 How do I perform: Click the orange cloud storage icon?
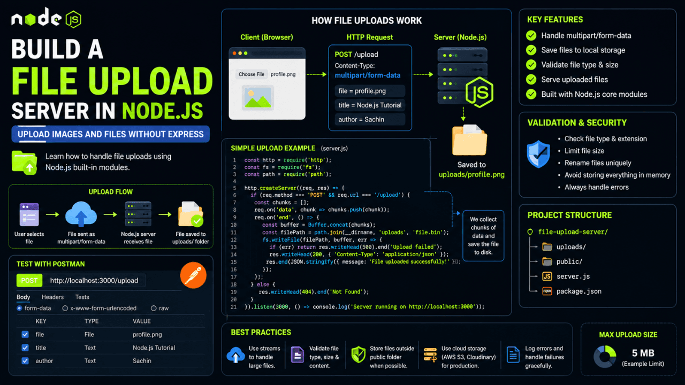(x=430, y=356)
